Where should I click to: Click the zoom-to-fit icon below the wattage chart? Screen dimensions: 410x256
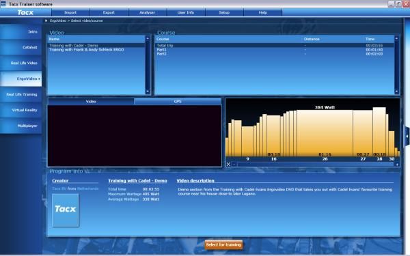228,165
